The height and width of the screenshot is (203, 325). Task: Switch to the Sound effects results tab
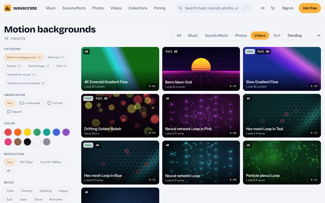(x=217, y=36)
